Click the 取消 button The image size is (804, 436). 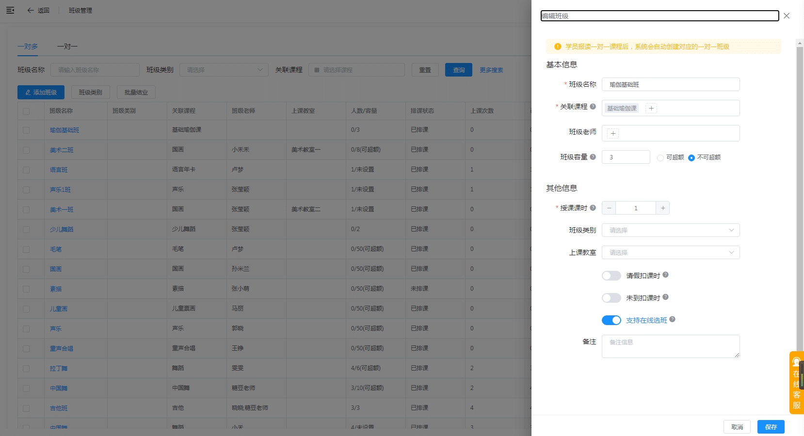click(737, 427)
